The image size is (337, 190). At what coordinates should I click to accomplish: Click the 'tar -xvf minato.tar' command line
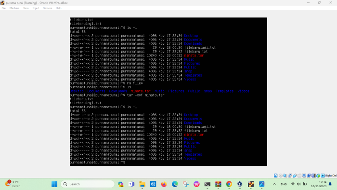click(117, 95)
